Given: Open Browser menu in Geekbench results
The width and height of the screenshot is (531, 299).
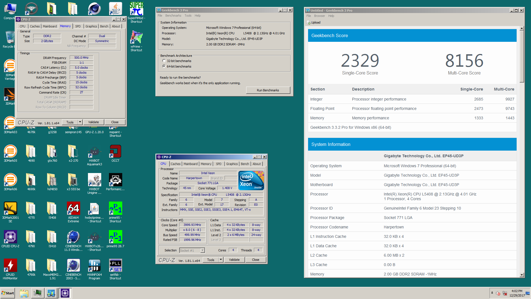Looking at the screenshot, I should coord(319,16).
